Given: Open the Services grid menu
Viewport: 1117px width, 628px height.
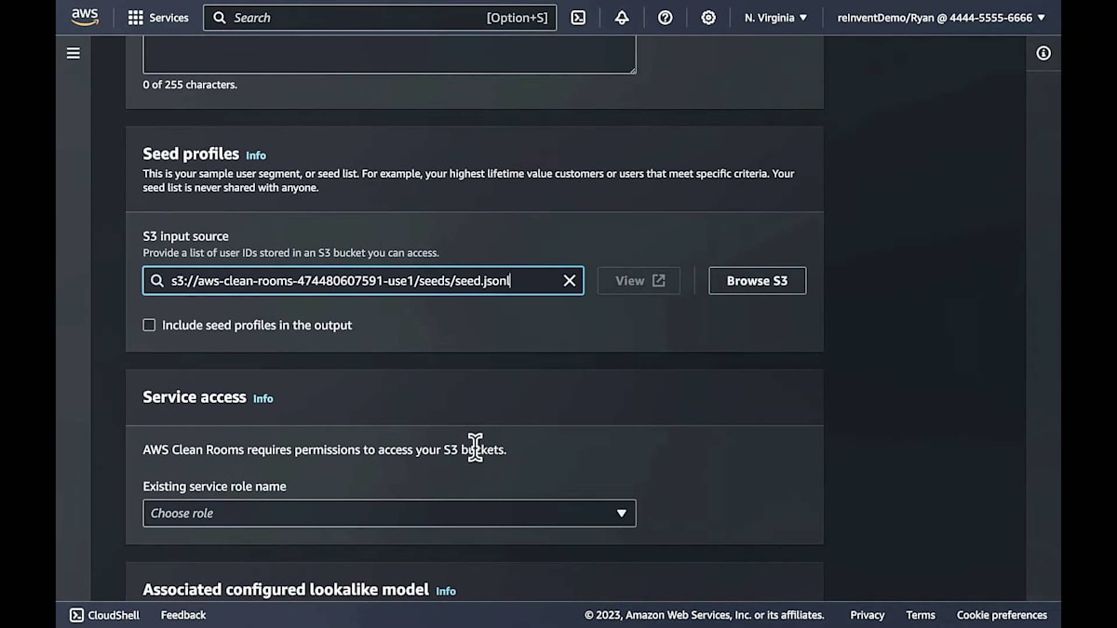Looking at the screenshot, I should tap(136, 18).
